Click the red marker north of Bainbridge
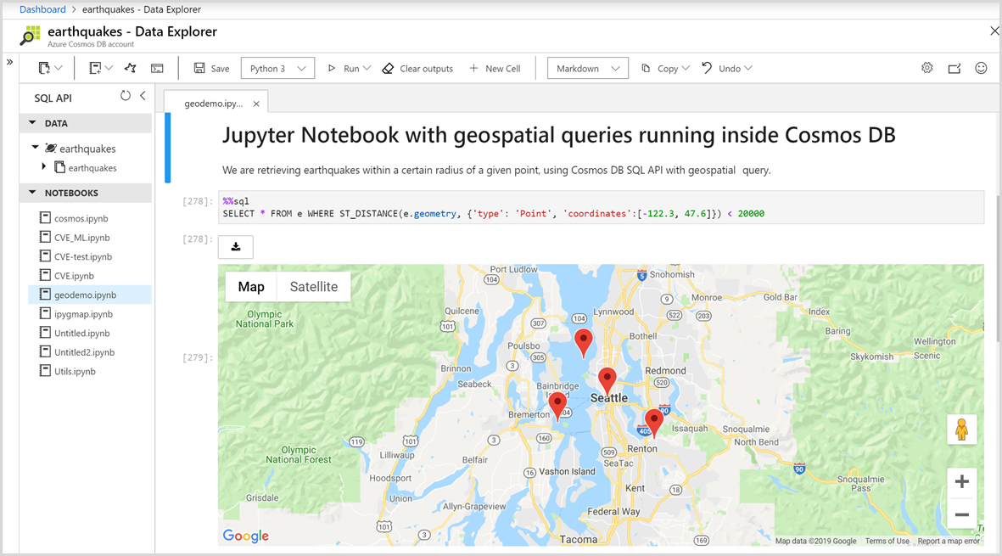Image resolution: width=1002 pixels, height=556 pixels. click(x=584, y=343)
